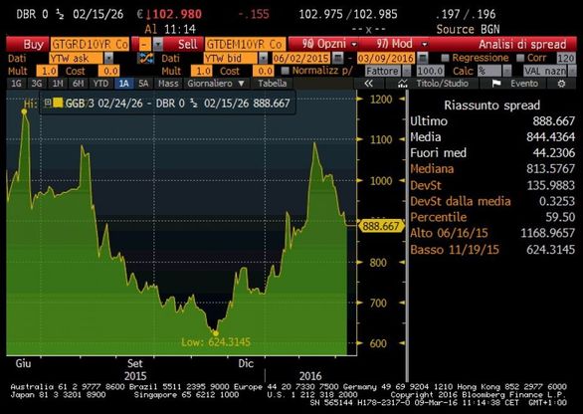Image resolution: width=583 pixels, height=414 pixels.
Task: Open the start date calendar picker
Action: 338,58
